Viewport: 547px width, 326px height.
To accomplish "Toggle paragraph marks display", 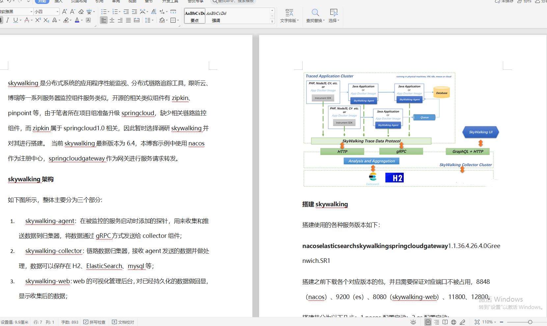I will click(162, 12).
